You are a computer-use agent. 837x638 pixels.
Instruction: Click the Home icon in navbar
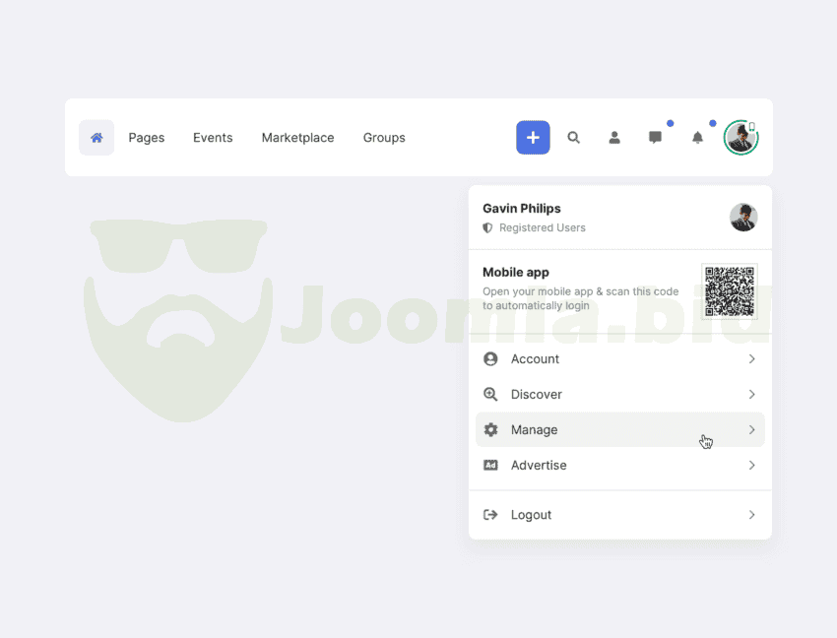point(97,138)
